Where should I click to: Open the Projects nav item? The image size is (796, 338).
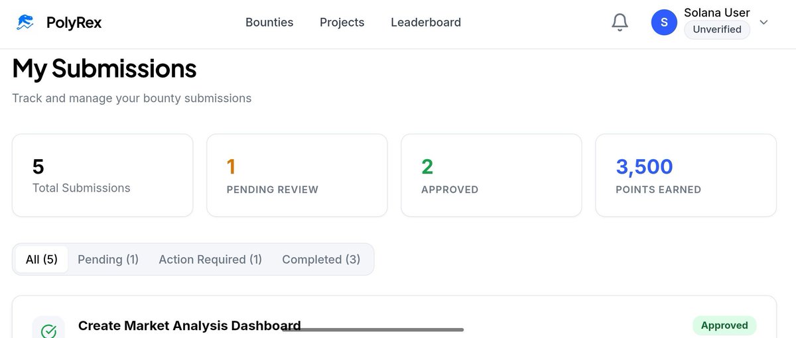pyautogui.click(x=342, y=23)
